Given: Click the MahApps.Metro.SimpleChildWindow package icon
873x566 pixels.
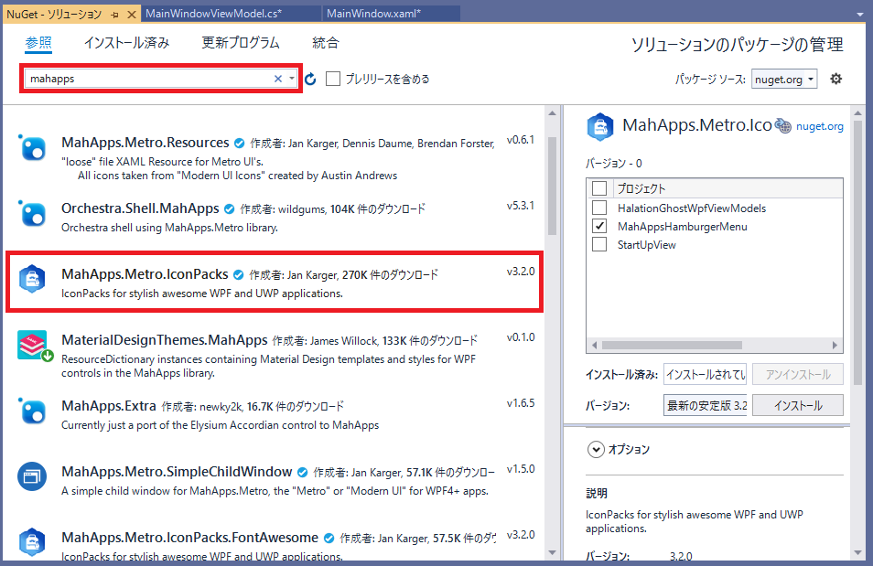Looking at the screenshot, I should pyautogui.click(x=32, y=477).
